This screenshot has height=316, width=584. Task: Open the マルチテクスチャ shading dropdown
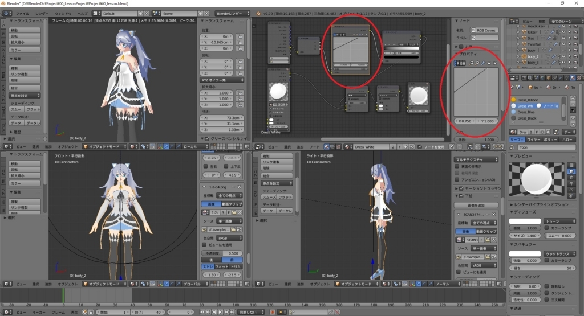[x=476, y=159]
